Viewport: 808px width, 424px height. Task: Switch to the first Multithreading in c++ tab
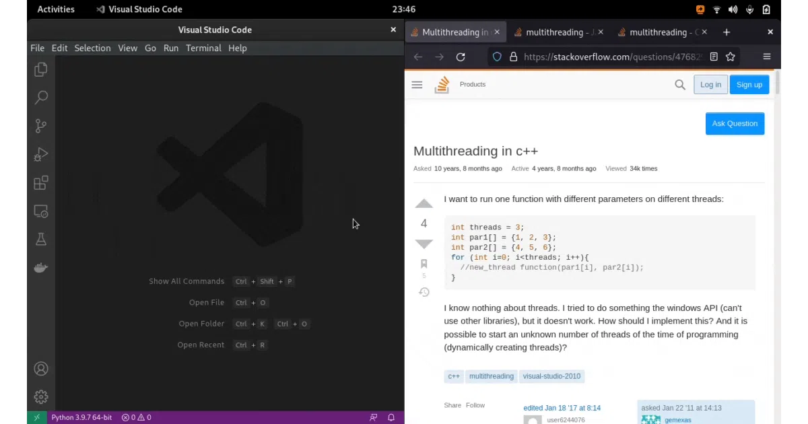pyautogui.click(x=456, y=32)
